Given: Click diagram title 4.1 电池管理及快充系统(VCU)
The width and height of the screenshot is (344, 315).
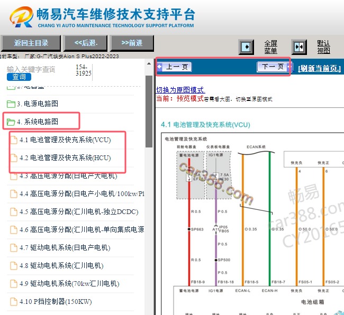Looking at the screenshot, I should tap(205, 125).
